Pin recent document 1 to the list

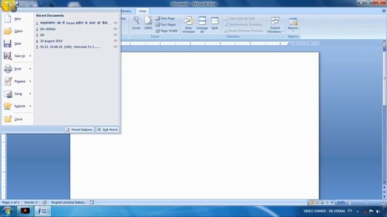point(115,23)
